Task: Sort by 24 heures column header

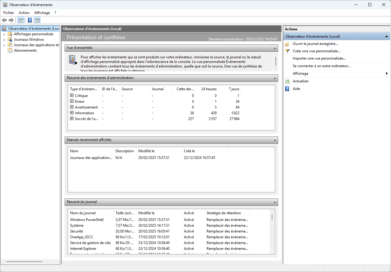Action: pyautogui.click(x=207, y=89)
